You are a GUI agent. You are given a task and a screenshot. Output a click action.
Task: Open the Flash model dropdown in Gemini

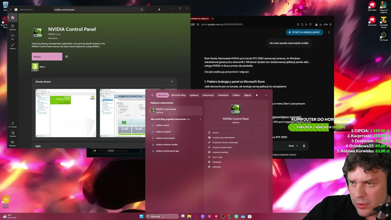click(293, 146)
